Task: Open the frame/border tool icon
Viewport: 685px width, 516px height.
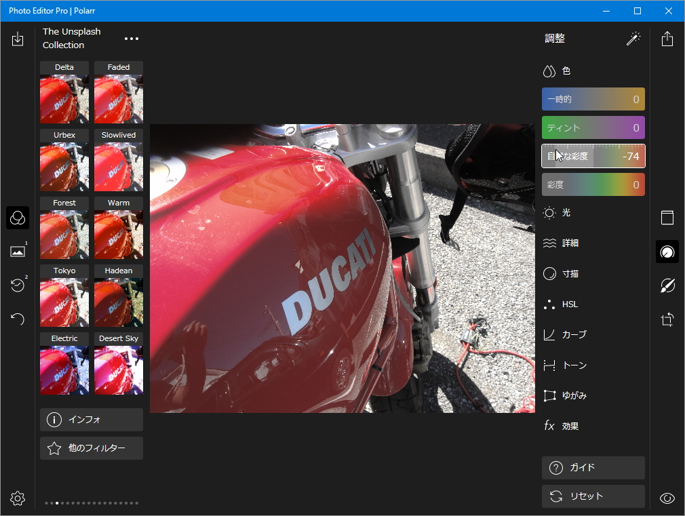Action: click(667, 218)
